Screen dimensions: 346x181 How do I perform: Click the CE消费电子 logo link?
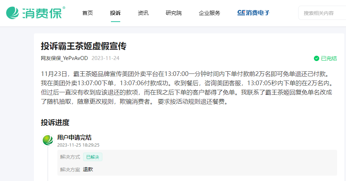click(x=254, y=13)
